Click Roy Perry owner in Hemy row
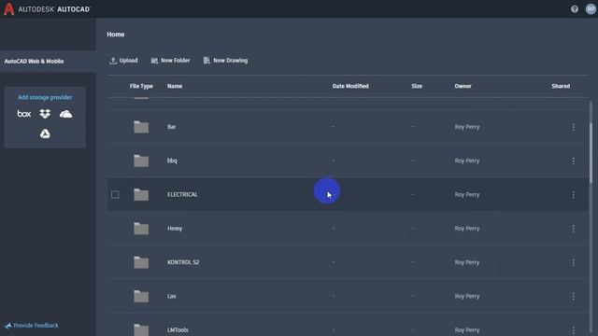 [x=467, y=229]
